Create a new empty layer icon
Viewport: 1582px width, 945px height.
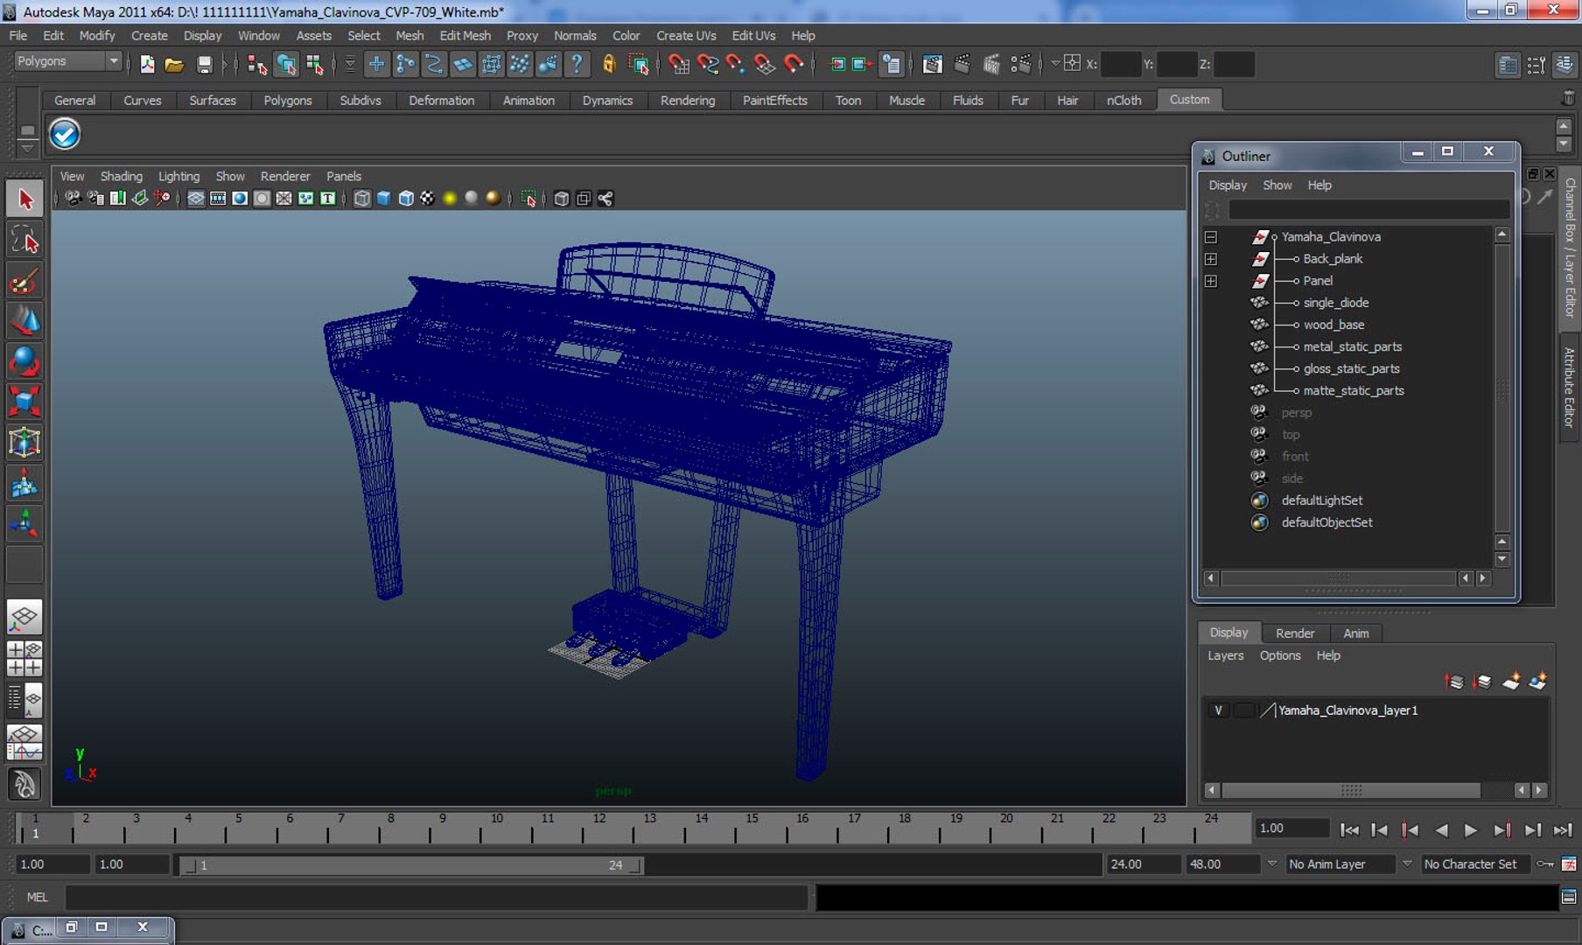coord(1510,682)
